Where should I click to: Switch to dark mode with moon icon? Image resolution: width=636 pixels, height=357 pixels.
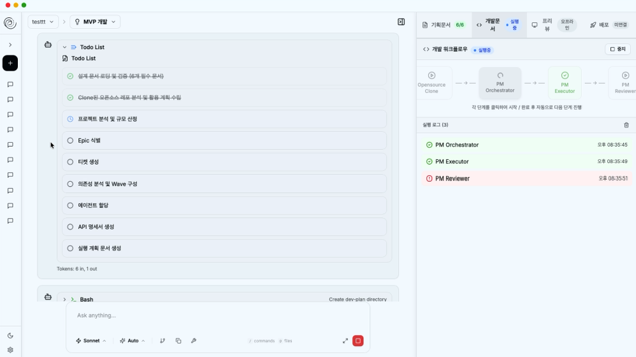tap(10, 335)
